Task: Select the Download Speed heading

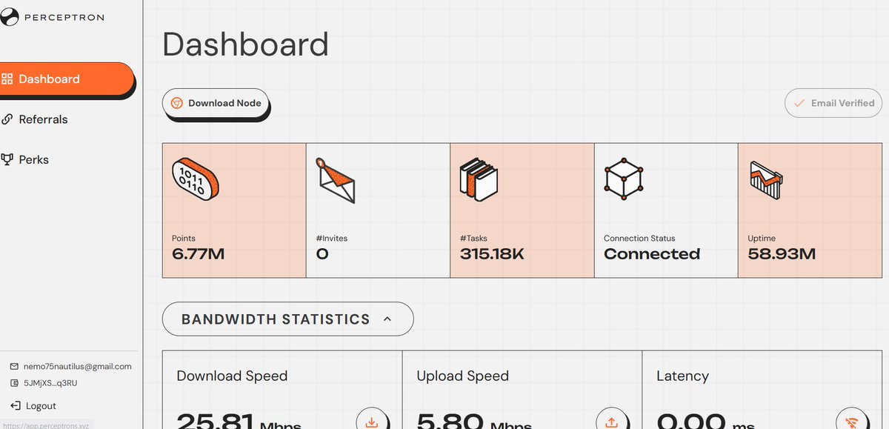Action: pyautogui.click(x=232, y=376)
